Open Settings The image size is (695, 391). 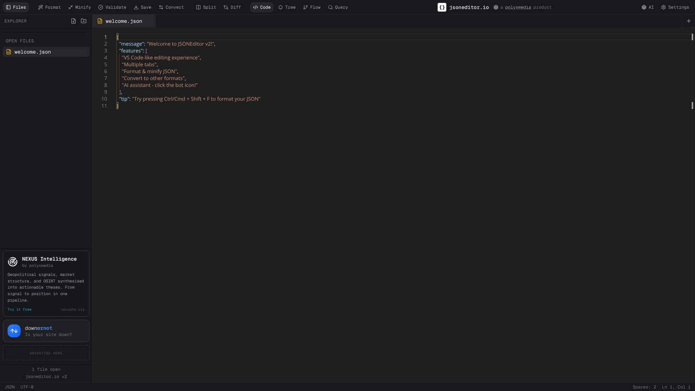(x=675, y=7)
